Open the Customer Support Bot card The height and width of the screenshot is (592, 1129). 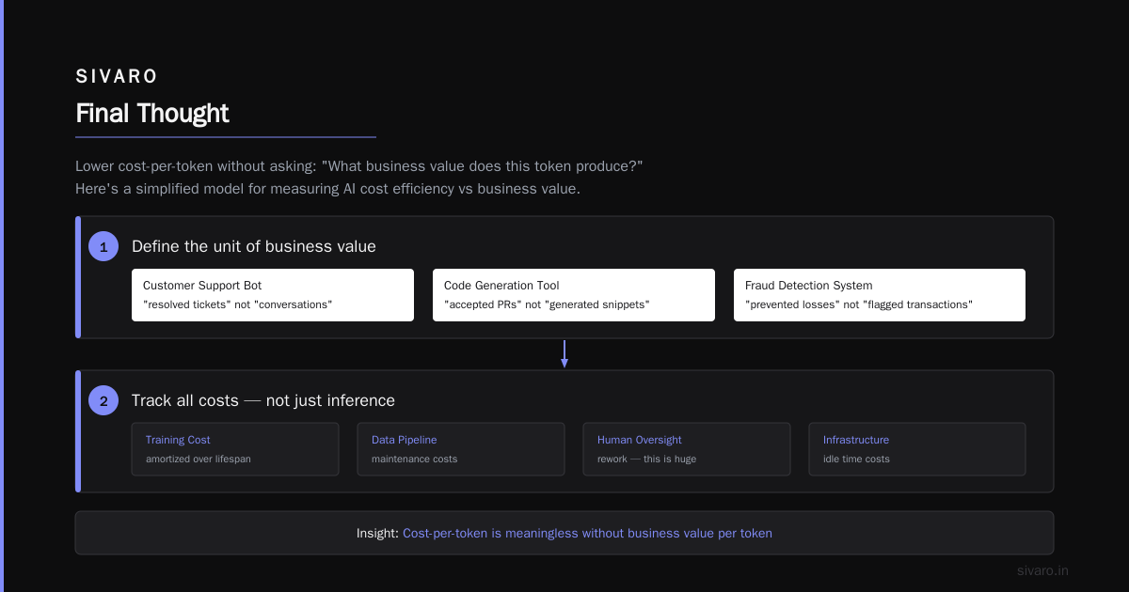[273, 295]
